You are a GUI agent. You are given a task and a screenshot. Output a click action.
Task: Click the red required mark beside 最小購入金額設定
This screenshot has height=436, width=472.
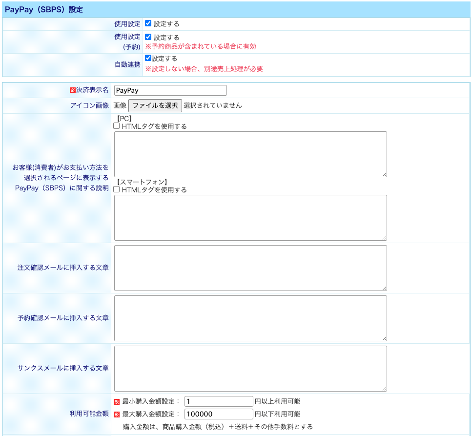[117, 402]
